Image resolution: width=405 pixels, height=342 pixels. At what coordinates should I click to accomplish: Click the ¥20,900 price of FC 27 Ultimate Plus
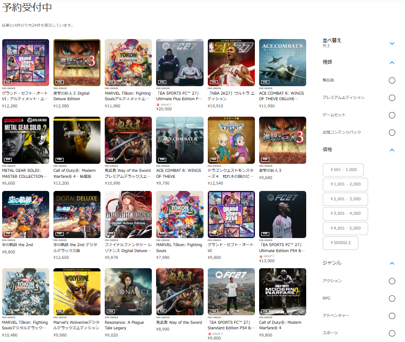(x=164, y=109)
